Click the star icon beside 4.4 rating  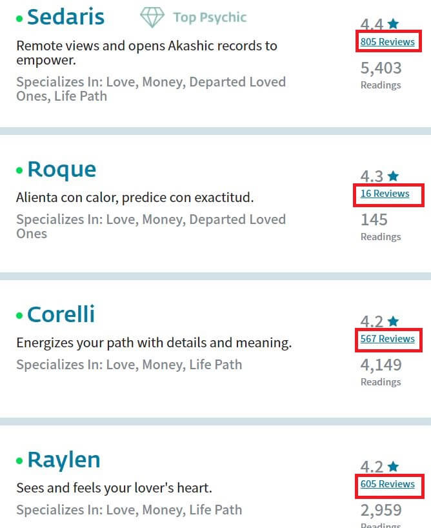coord(393,24)
